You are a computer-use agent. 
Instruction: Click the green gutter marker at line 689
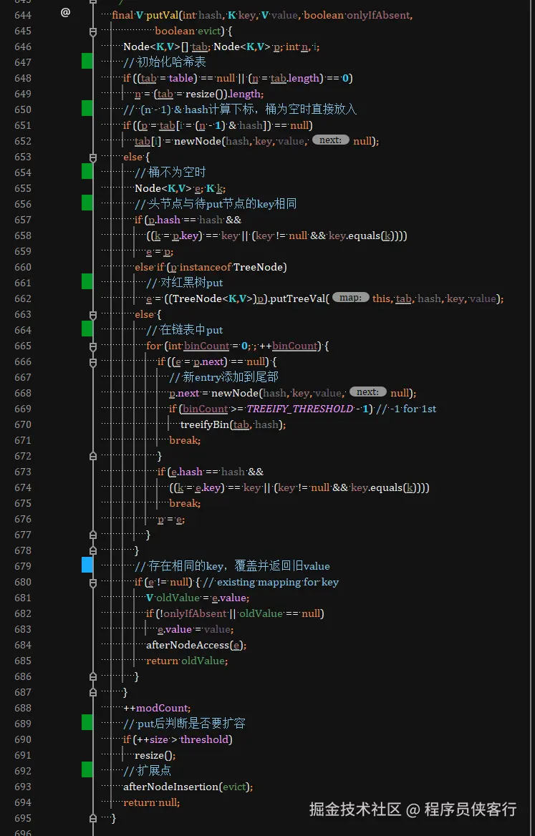pyautogui.click(x=87, y=722)
